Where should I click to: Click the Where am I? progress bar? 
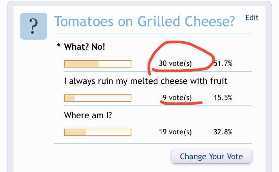click(98, 132)
